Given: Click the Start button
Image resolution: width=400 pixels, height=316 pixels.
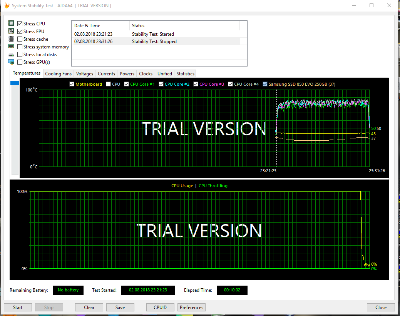Looking at the screenshot, I should tap(18, 307).
